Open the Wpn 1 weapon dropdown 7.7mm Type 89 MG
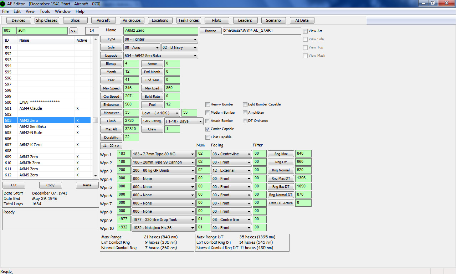456x274 pixels. coord(164,154)
